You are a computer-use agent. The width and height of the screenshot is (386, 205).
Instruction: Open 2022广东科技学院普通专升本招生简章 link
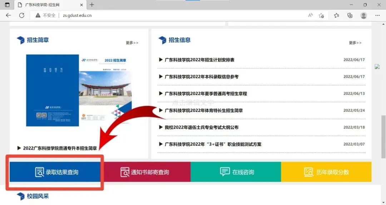click(x=60, y=148)
